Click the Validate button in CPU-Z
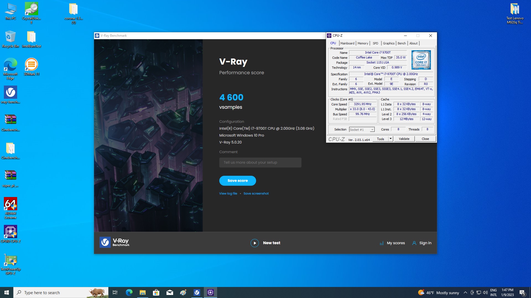 (404, 139)
